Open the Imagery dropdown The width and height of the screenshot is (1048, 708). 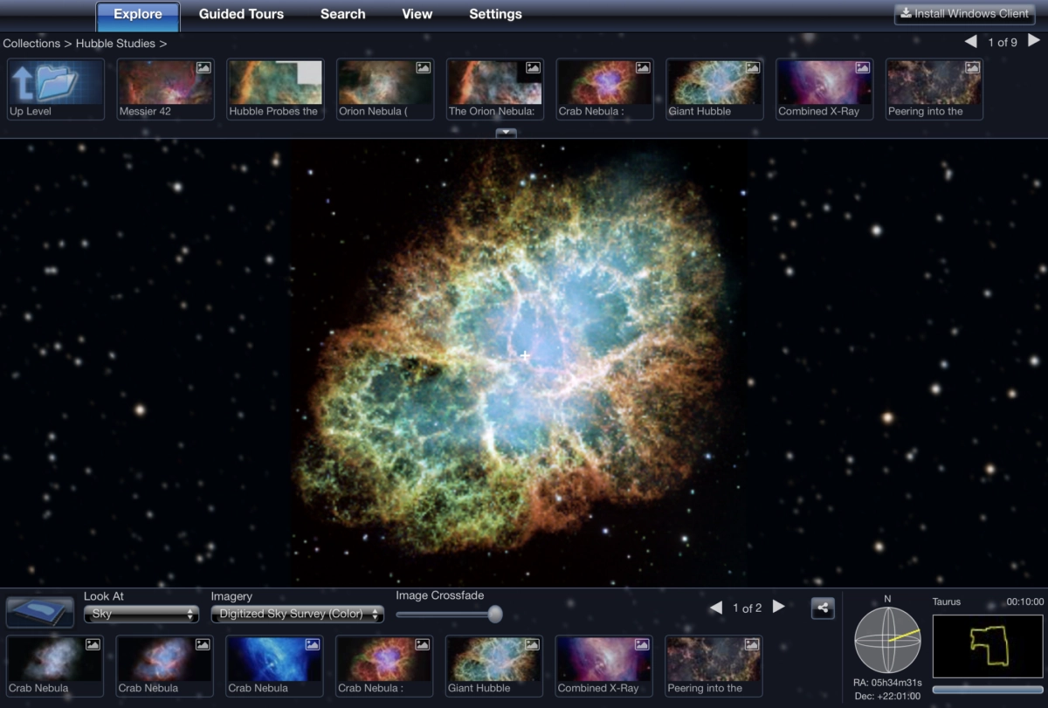point(297,615)
